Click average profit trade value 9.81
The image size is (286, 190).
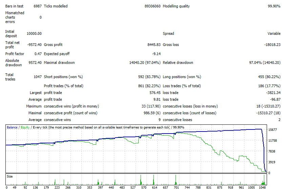tap(157, 99)
